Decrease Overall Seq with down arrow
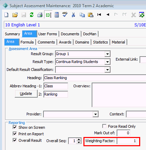This screenshot has width=146, height=150. click(x=79, y=142)
